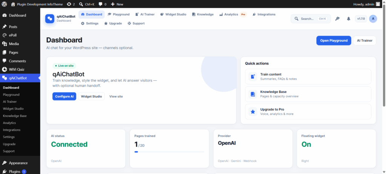
Task: Click the Knowledge Base book icon in Quick actions
Action: point(253,94)
